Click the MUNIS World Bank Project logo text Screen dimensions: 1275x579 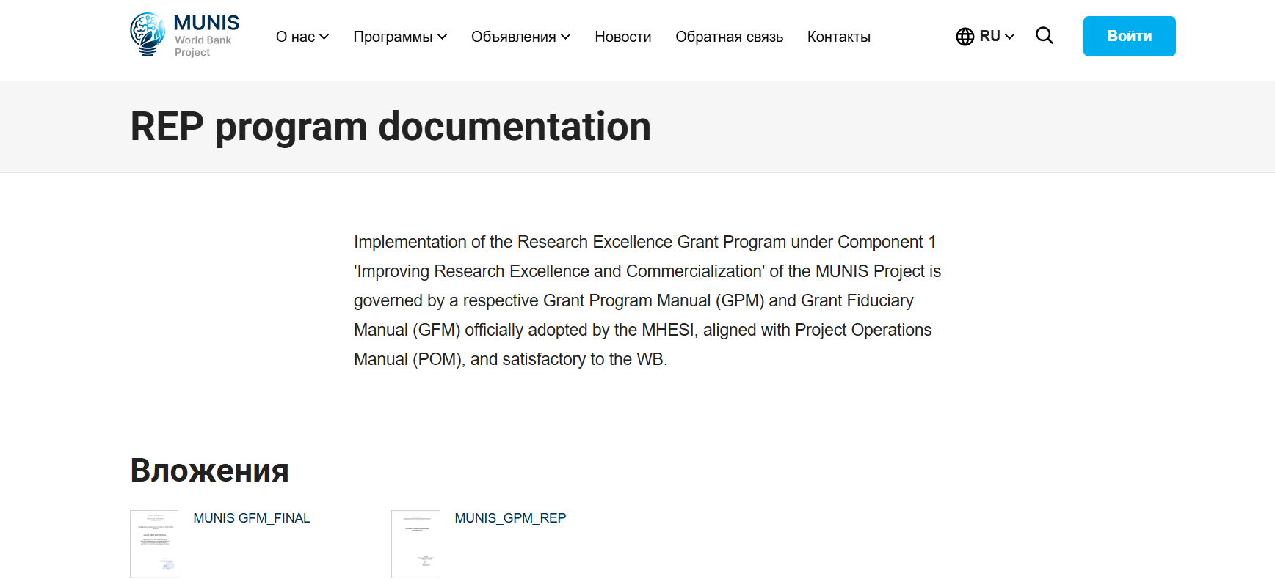point(206,35)
